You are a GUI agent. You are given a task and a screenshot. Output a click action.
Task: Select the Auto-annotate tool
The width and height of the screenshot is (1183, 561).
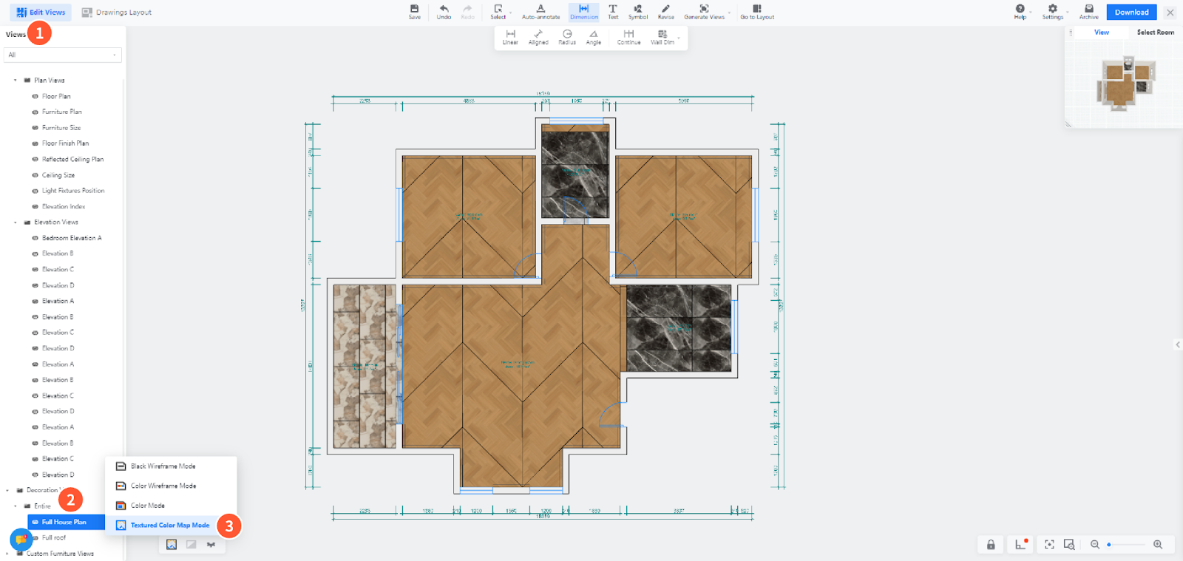[x=540, y=12]
